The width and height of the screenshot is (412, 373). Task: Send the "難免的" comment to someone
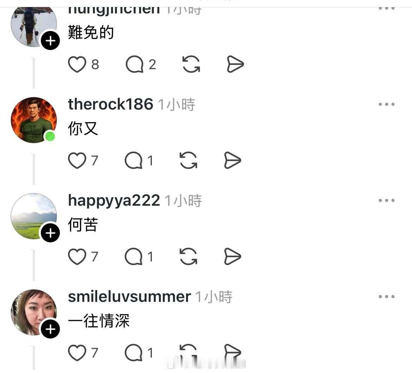pyautogui.click(x=235, y=64)
